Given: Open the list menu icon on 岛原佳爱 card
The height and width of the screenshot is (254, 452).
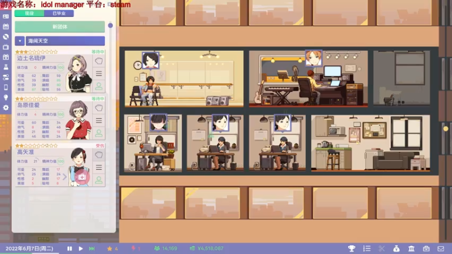Looking at the screenshot, I should click(x=99, y=120).
